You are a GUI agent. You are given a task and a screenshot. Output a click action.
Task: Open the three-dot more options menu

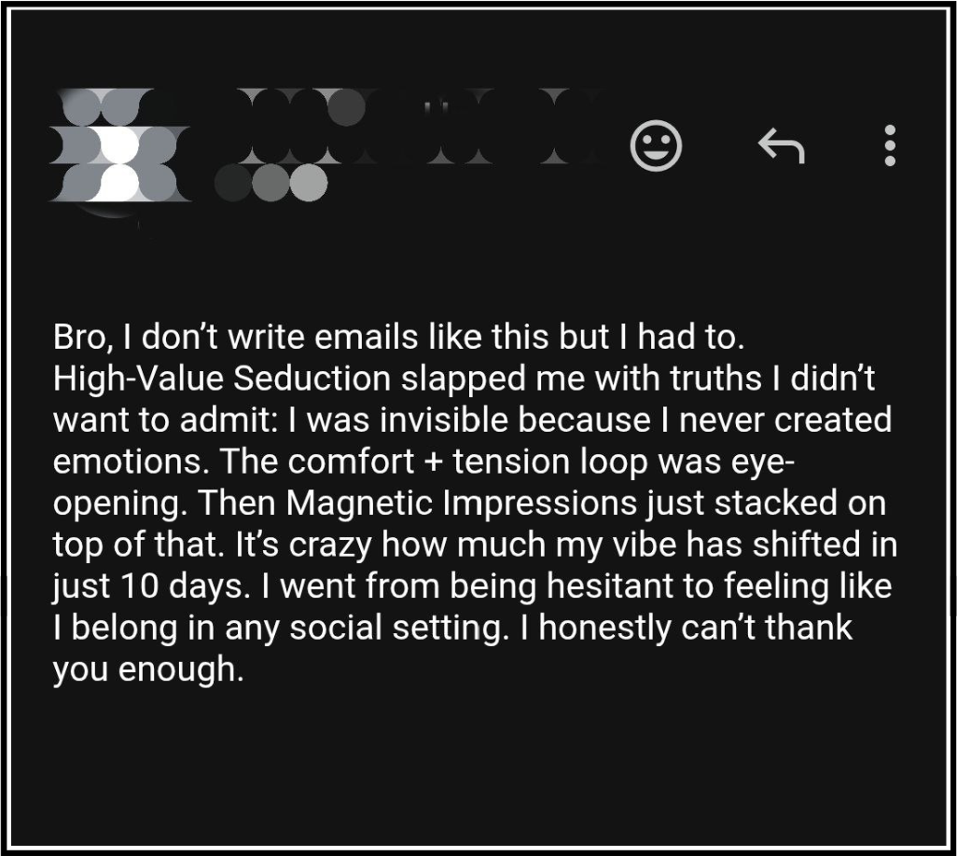[x=889, y=145]
